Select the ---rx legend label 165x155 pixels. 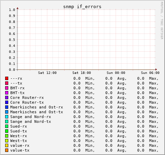click(x=16, y=78)
